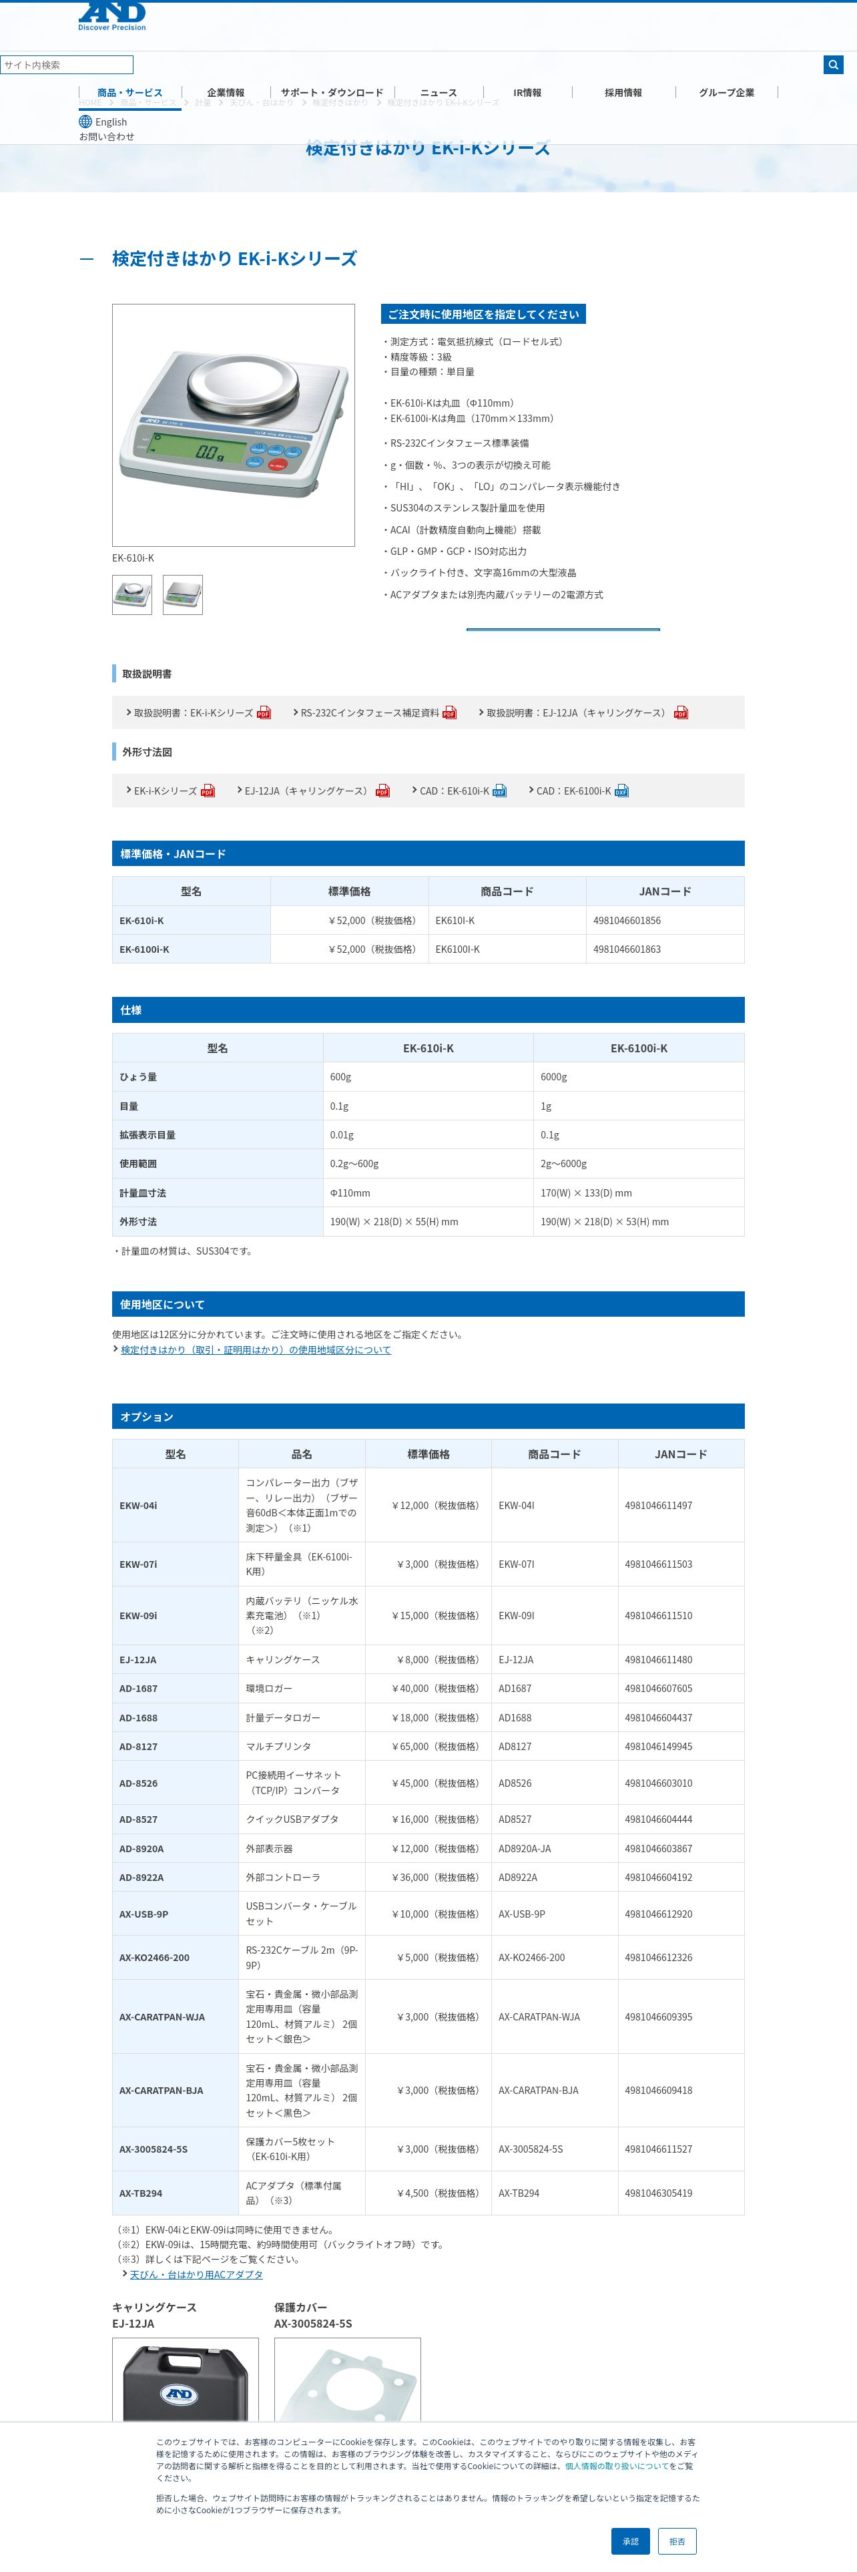Select the first EK-610i-K thumbnail image
This screenshot has width=857, height=2572.
click(131, 595)
